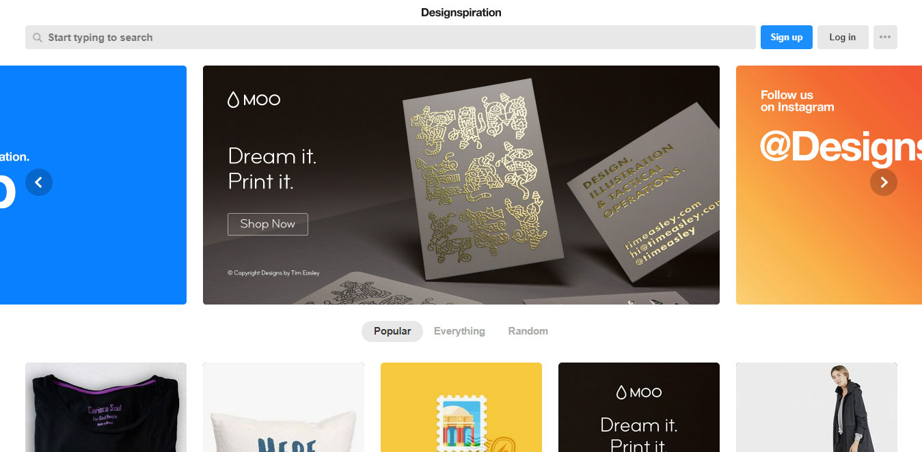Open the MOO Dream it ad thumbnail

(x=639, y=407)
